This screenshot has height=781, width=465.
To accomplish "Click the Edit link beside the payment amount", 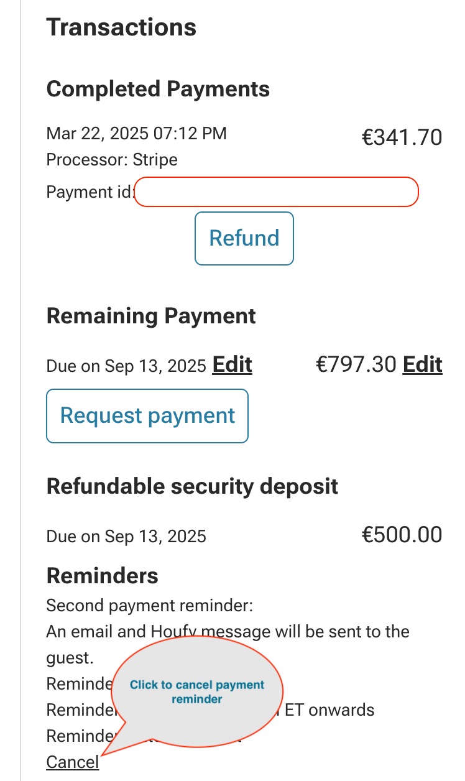I will coord(423,365).
